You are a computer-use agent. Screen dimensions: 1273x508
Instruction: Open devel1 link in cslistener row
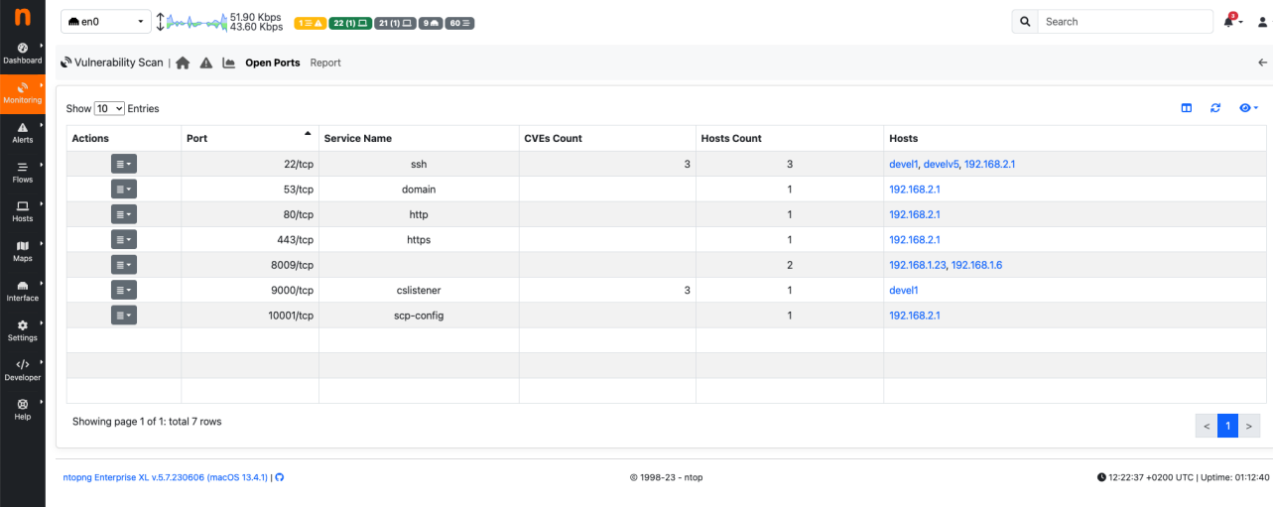click(x=903, y=290)
